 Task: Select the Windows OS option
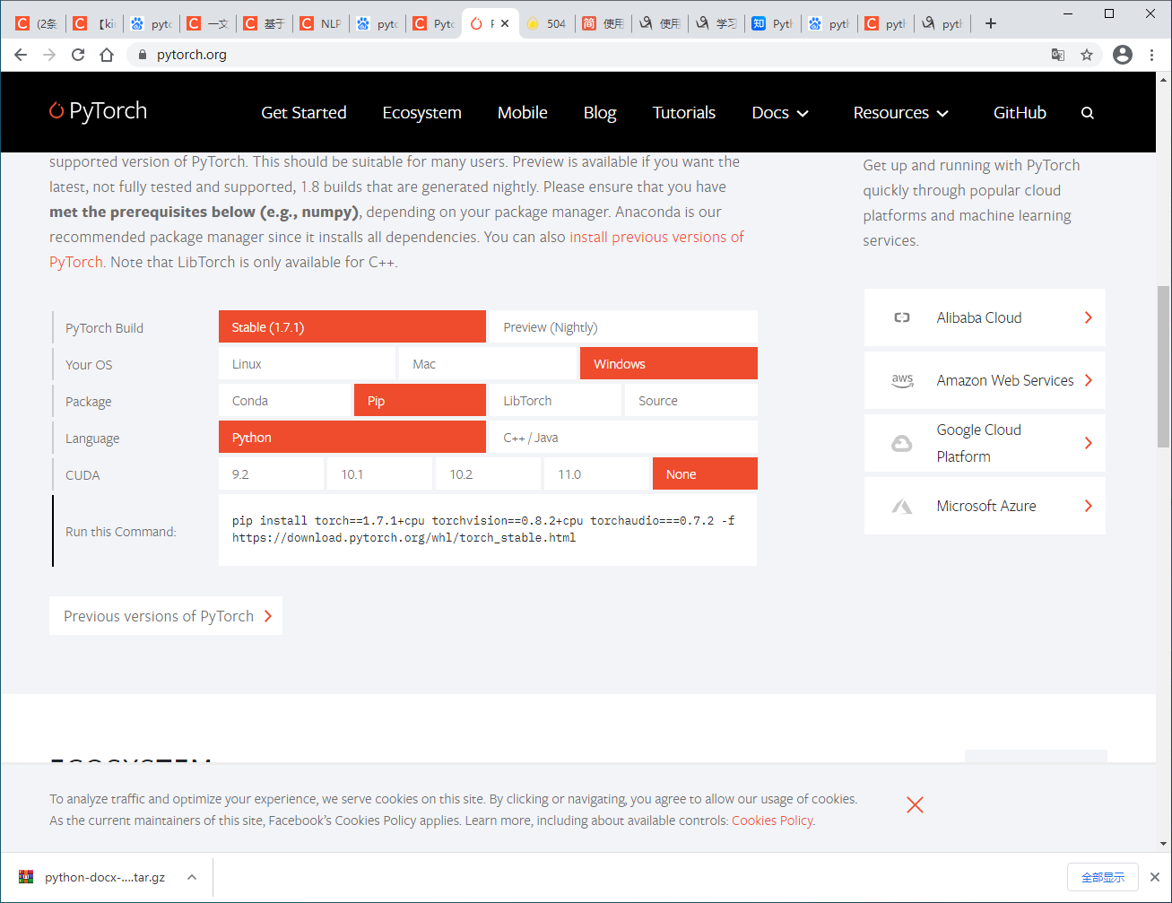coord(668,363)
